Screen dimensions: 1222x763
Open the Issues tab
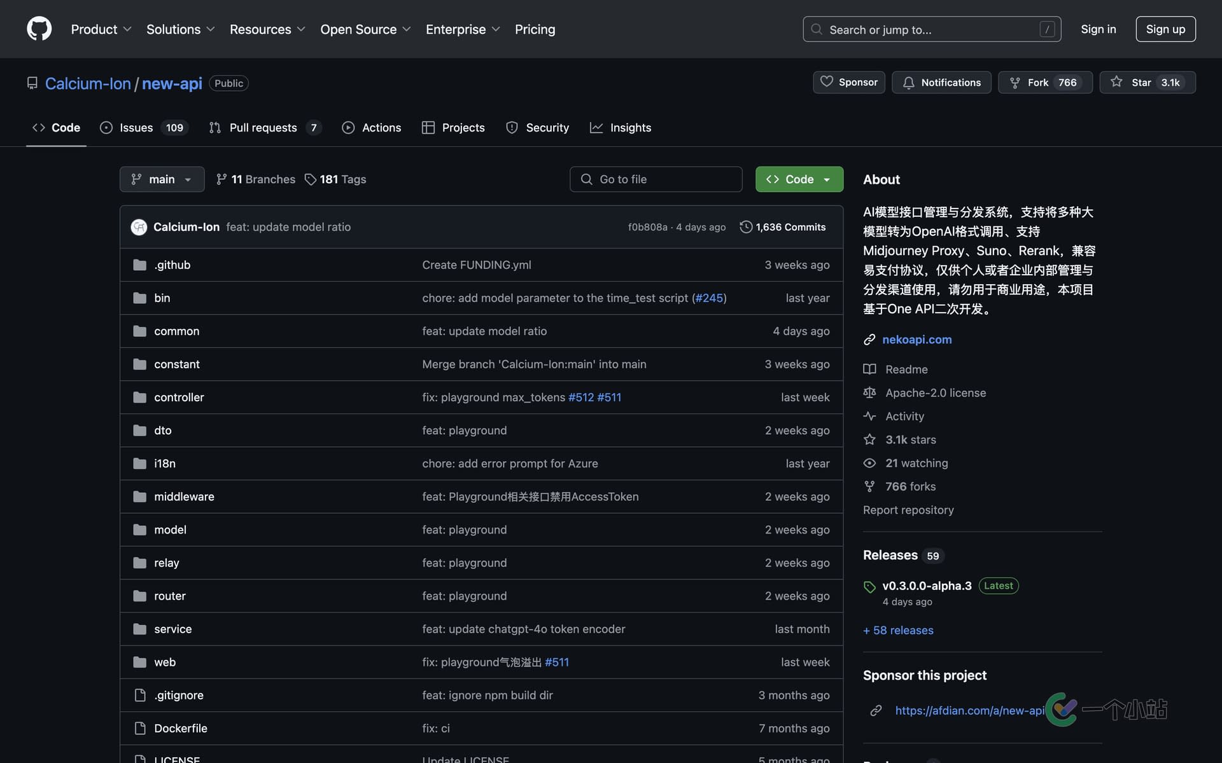(x=144, y=128)
